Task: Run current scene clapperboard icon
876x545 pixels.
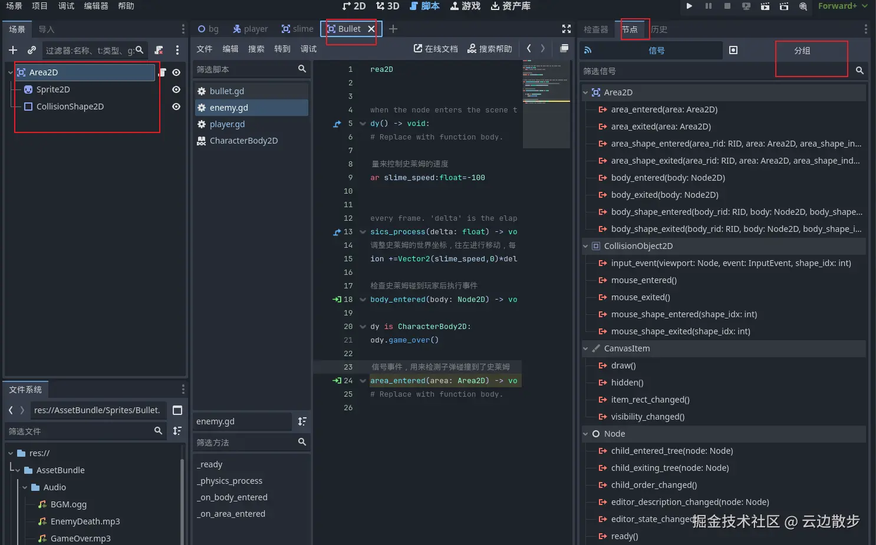Action: click(765, 6)
